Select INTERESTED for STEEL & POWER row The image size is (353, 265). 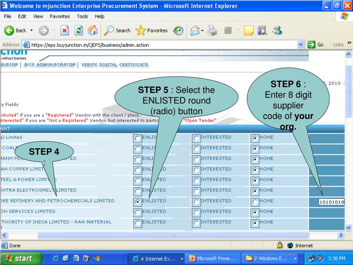pyautogui.click(x=196, y=180)
